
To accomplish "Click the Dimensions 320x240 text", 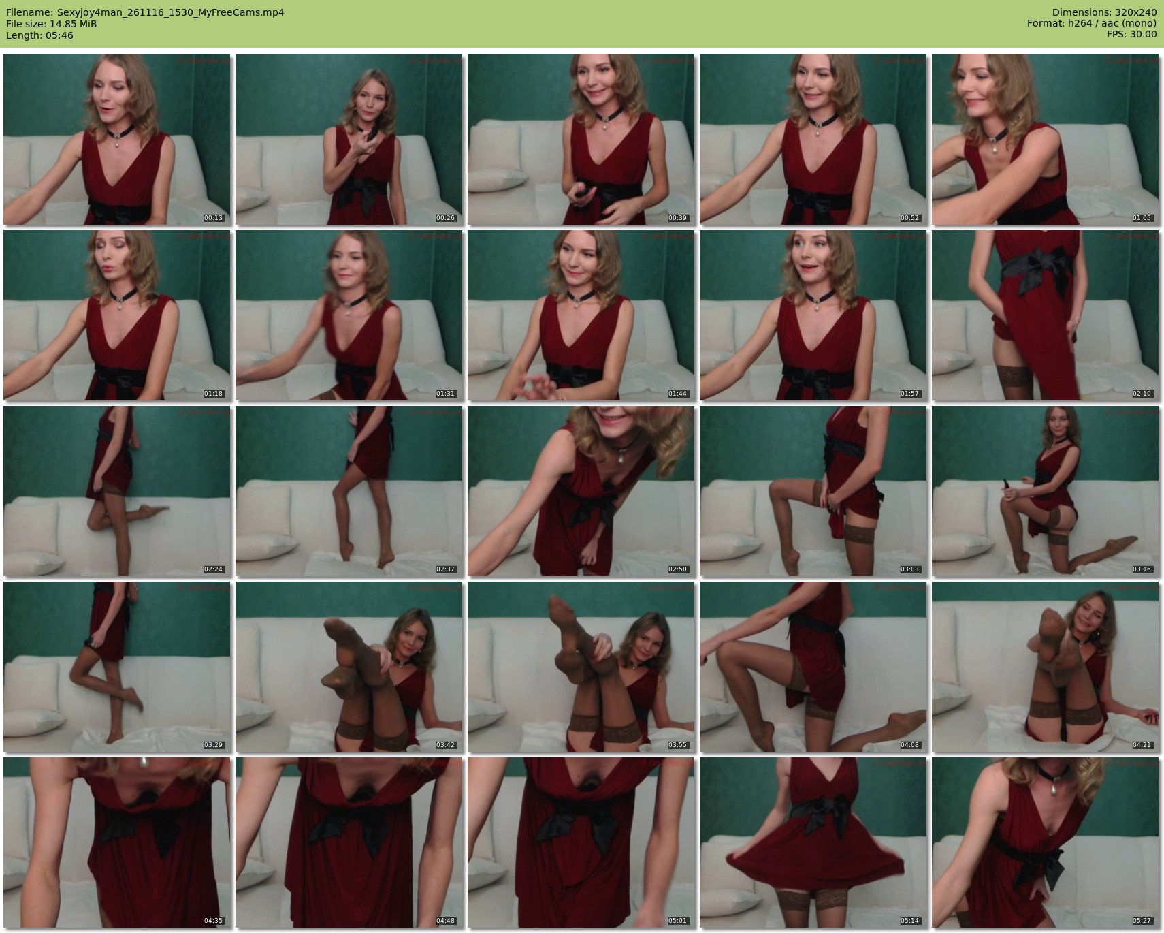I will tap(1104, 12).
